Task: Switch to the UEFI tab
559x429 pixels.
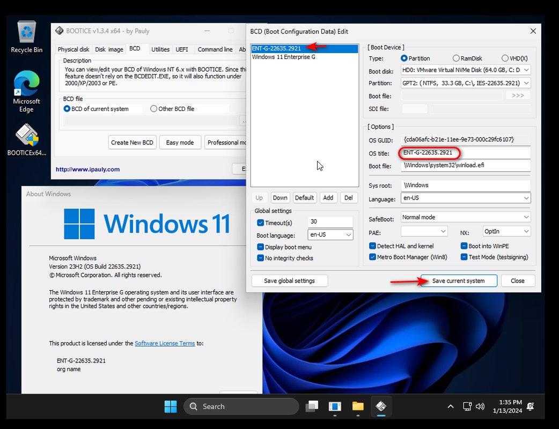Action: (182, 49)
